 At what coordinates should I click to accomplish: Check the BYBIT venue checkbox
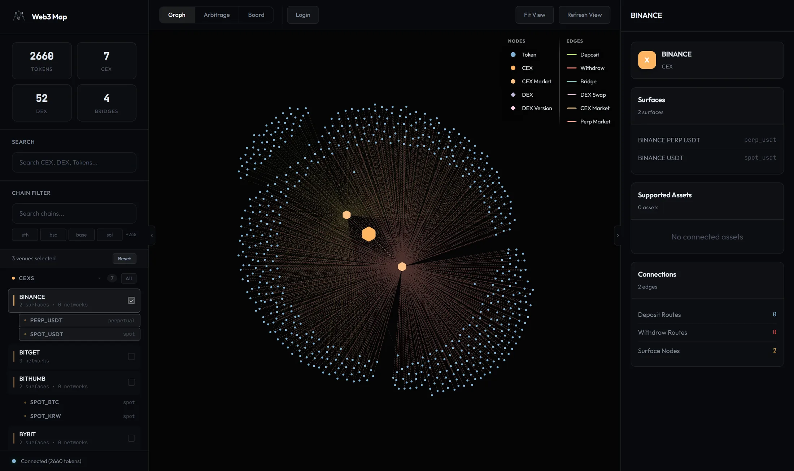(131, 438)
